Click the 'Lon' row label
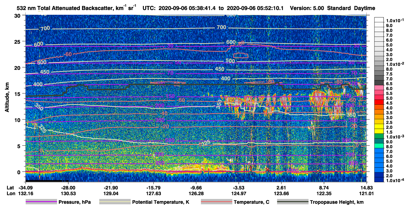 pos(11,193)
